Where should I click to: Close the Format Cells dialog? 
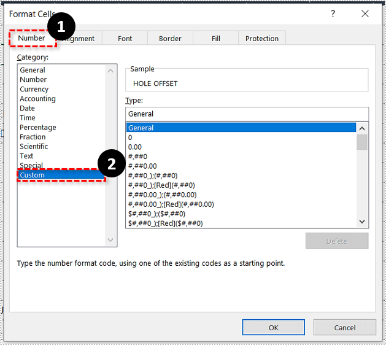point(365,14)
